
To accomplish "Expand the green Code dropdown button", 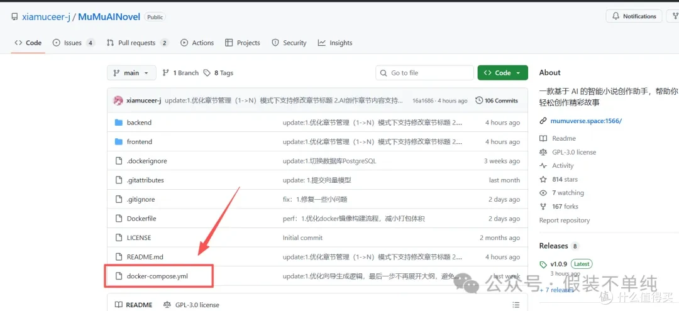I will [503, 73].
